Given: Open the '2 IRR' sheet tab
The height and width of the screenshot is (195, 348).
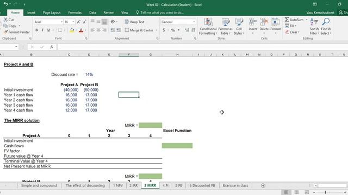Looking at the screenshot, I should (133, 185).
